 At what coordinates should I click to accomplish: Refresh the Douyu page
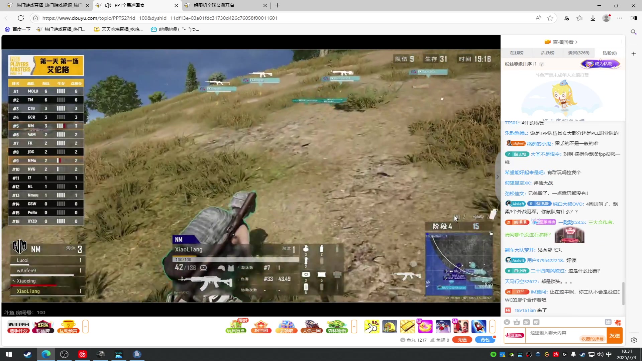pyautogui.click(x=21, y=18)
